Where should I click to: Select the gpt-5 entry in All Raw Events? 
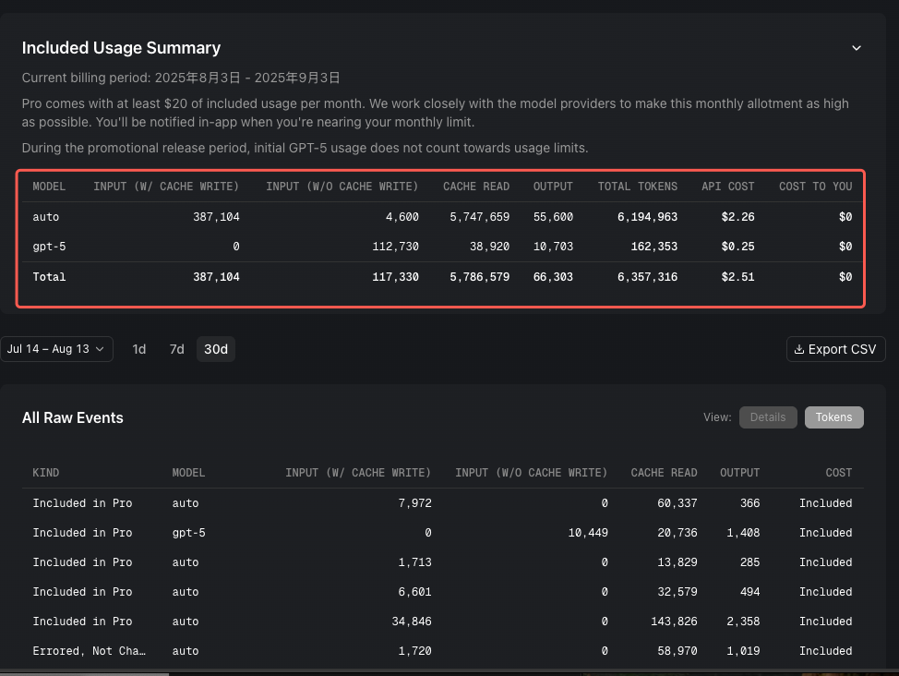pyautogui.click(x=187, y=533)
